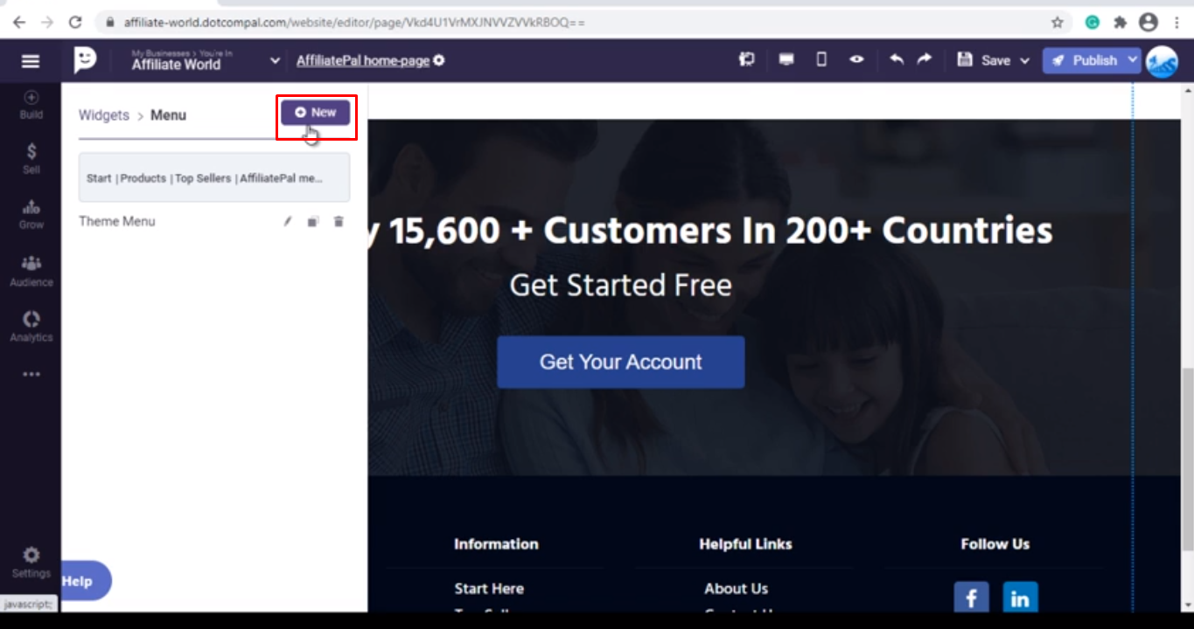Image resolution: width=1194 pixels, height=629 pixels.
Task: Go back in the browser
Action: 19,22
